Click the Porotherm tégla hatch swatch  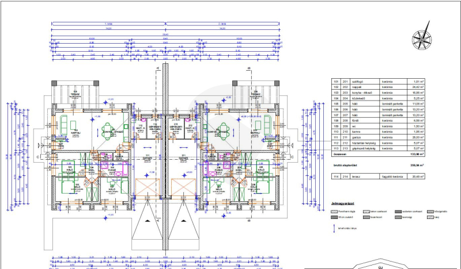pos(334,211)
